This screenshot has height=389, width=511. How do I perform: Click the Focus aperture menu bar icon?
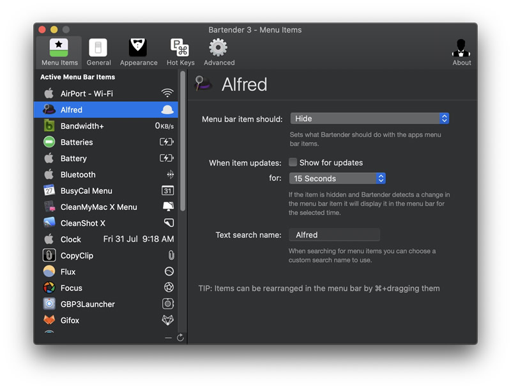pos(169,287)
